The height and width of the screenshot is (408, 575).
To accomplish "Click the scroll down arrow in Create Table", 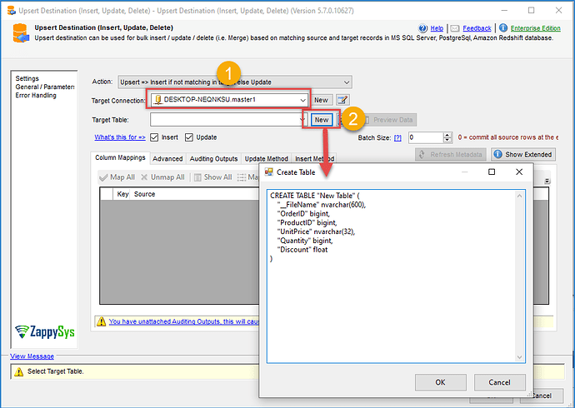I will (520, 357).
